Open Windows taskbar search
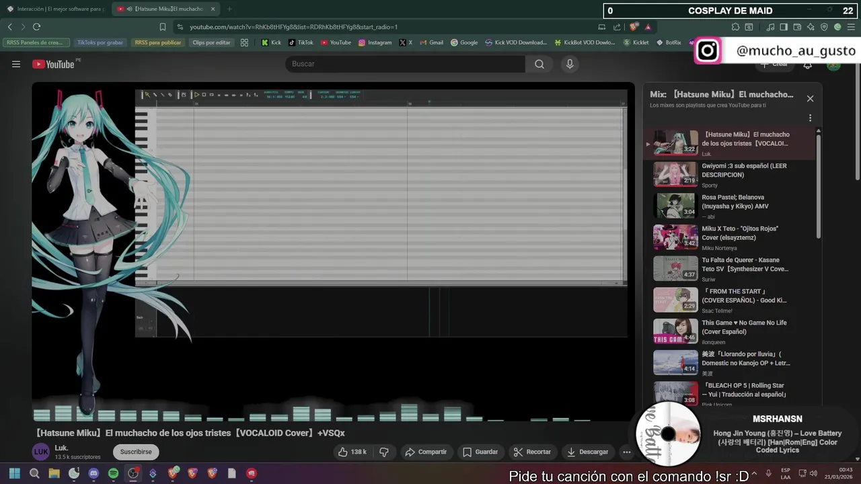861x484 pixels. coord(34,473)
